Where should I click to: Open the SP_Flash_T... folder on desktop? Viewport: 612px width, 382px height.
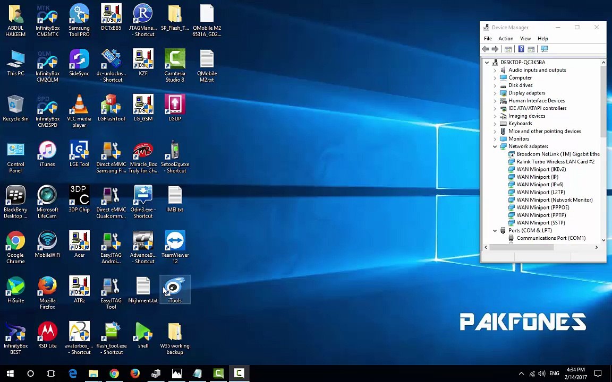point(175,16)
